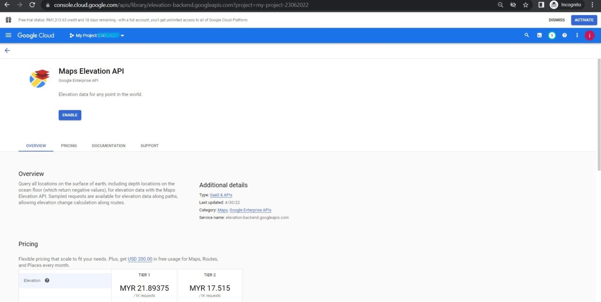Screen dimensions: 601x302
Task: Enable the Maps Elevation API
Action: (69, 114)
